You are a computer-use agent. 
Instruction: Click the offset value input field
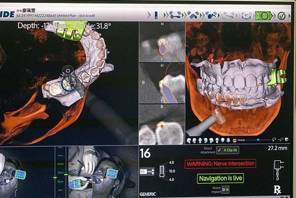click(x=143, y=172)
